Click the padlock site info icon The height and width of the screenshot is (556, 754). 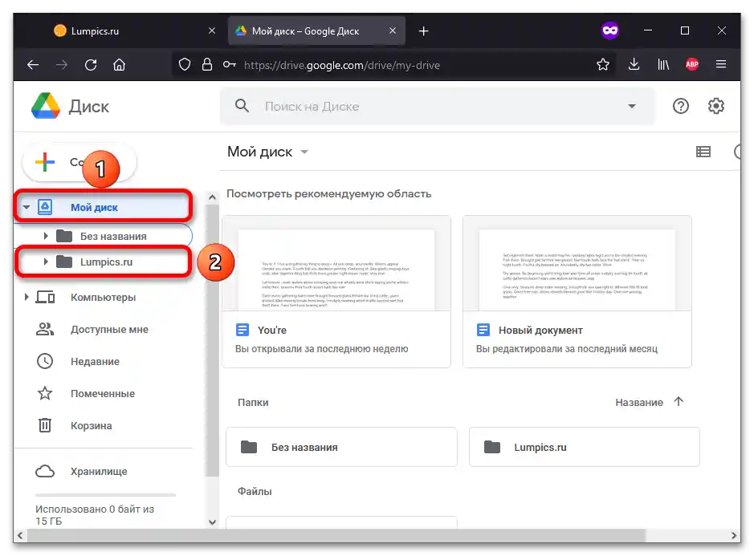point(207,64)
